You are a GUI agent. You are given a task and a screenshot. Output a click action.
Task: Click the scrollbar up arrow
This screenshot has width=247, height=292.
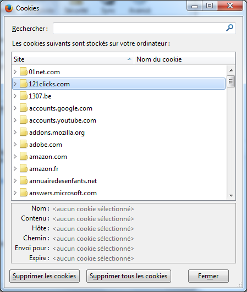click(231, 70)
